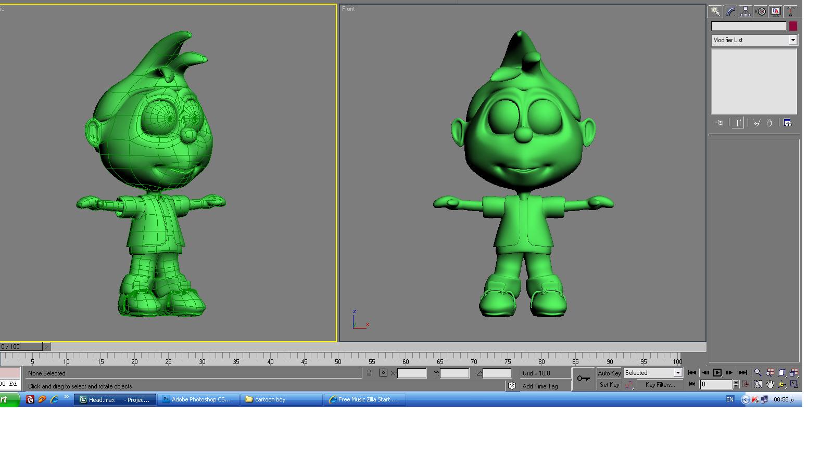The height and width of the screenshot is (468, 833).
Task: Toggle the Set Keys key icon
Action: click(x=584, y=379)
